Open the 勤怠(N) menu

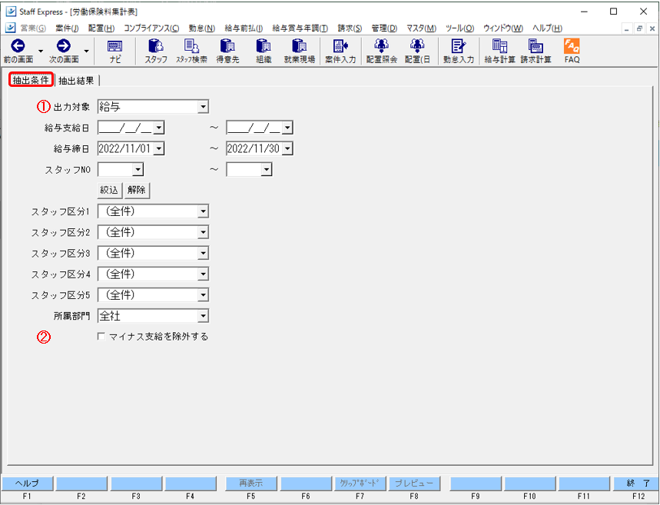(x=202, y=28)
